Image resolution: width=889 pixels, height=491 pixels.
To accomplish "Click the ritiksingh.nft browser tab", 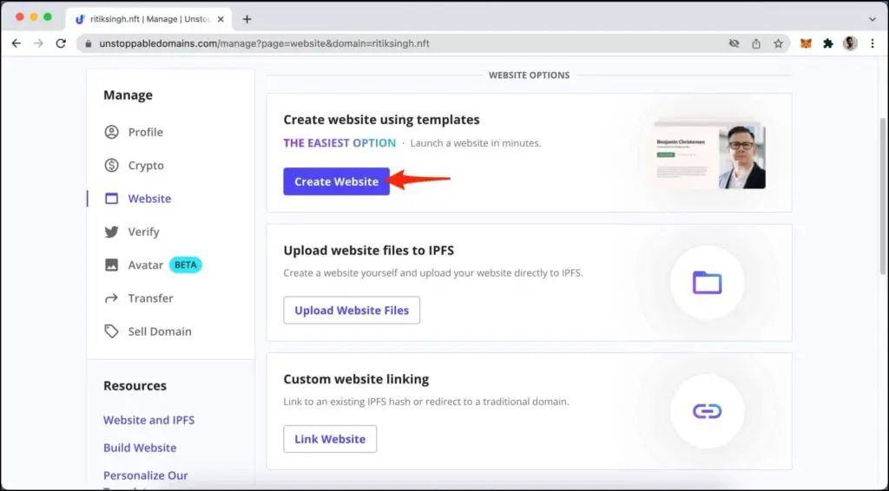I will [149, 19].
